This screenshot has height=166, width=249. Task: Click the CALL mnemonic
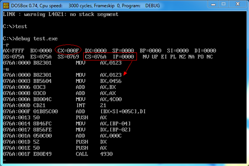82,154
